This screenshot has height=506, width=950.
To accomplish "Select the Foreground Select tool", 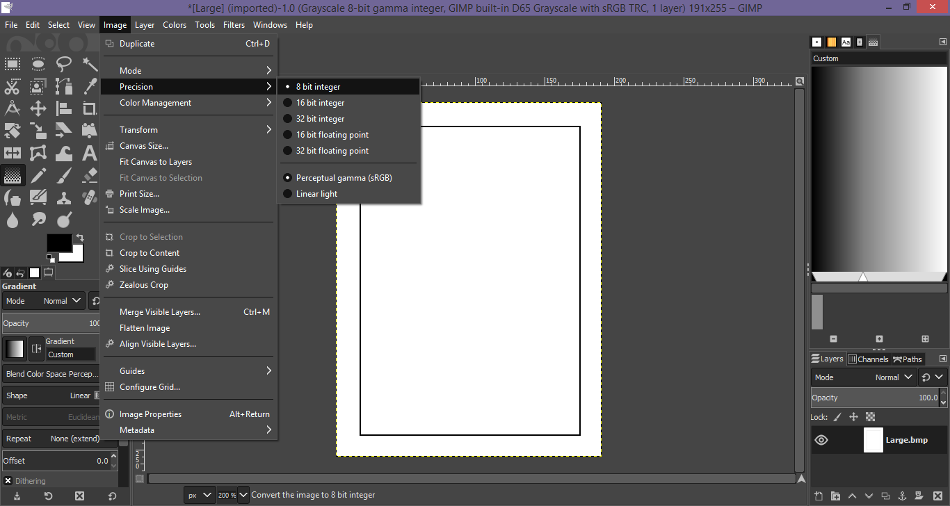I will 38,87.
